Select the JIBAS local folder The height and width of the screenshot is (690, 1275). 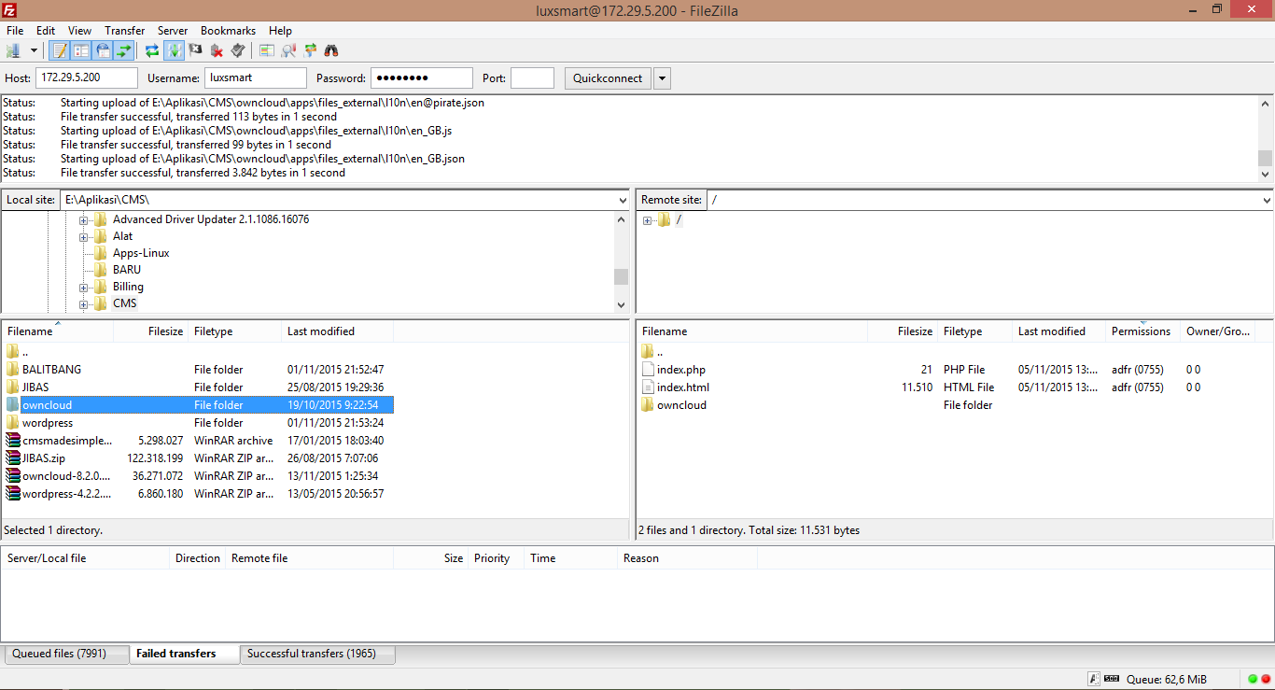click(35, 387)
